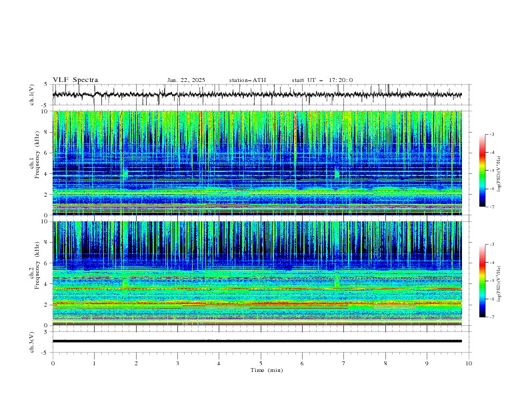Click the "1" tick on the time axis
The height and width of the screenshot is (408, 528).
(94, 363)
